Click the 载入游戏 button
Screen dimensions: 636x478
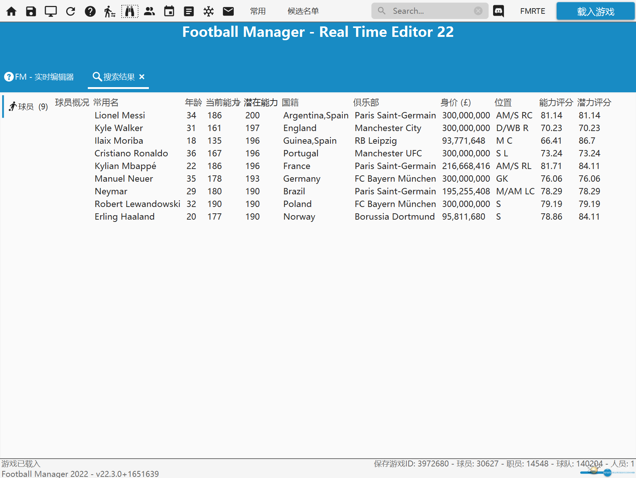point(595,11)
